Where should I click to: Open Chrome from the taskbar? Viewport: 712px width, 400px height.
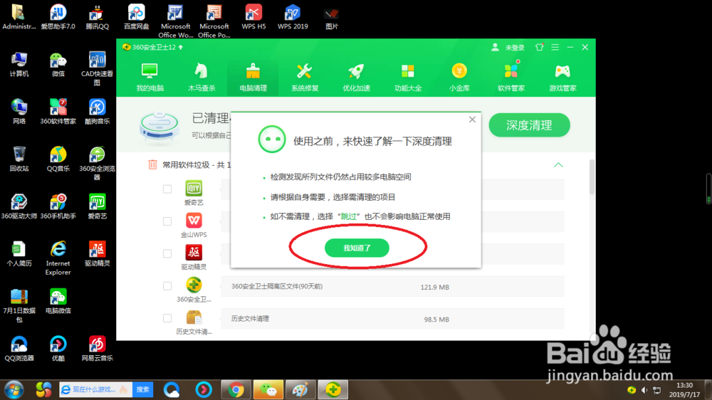(236, 389)
